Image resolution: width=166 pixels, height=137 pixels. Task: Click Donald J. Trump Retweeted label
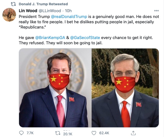click(43, 4)
